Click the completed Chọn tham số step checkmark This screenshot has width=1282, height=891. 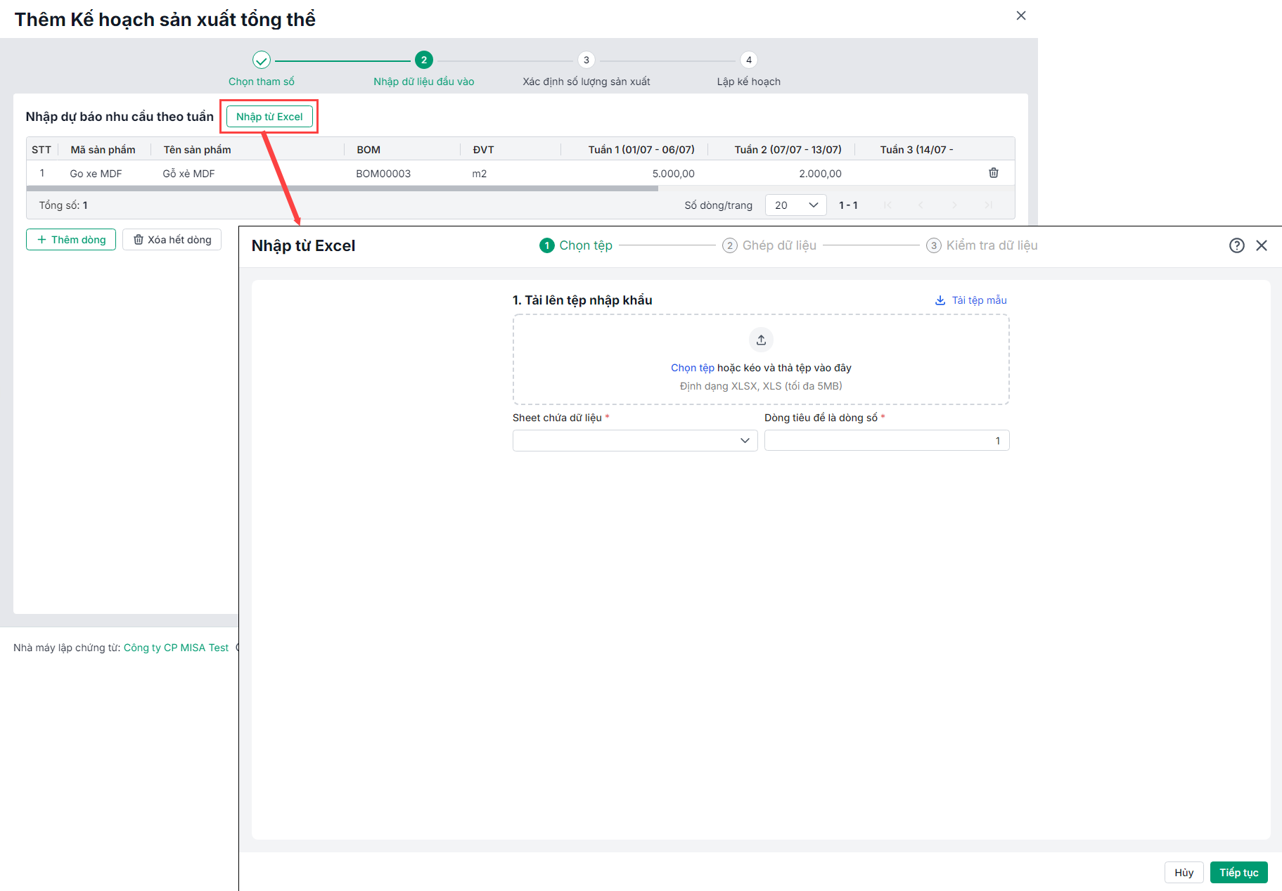[x=262, y=60]
